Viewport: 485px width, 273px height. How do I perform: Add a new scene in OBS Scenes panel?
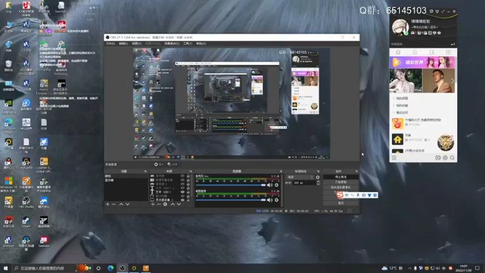[x=108, y=204]
